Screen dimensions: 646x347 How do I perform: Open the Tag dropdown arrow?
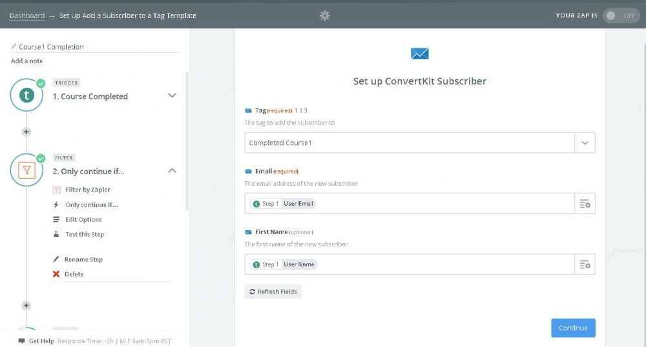tap(585, 143)
